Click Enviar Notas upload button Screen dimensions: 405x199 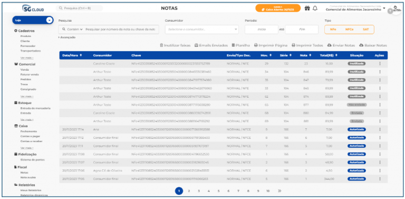pyautogui.click(x=341, y=45)
